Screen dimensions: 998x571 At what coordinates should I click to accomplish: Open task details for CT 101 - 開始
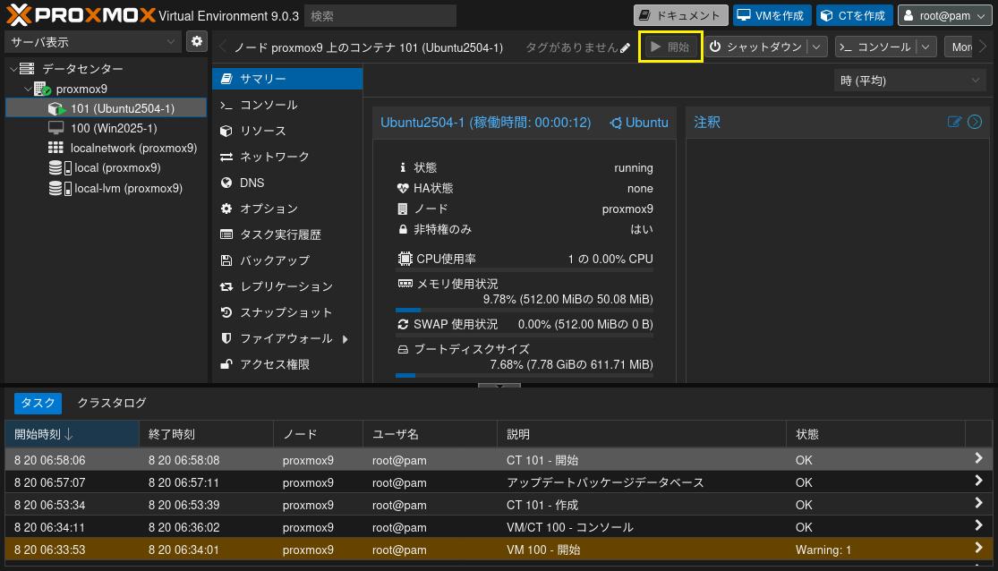click(x=978, y=458)
